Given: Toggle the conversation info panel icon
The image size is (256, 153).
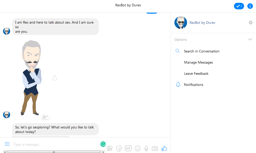Looking at the screenshot, I should pyautogui.click(x=250, y=6).
